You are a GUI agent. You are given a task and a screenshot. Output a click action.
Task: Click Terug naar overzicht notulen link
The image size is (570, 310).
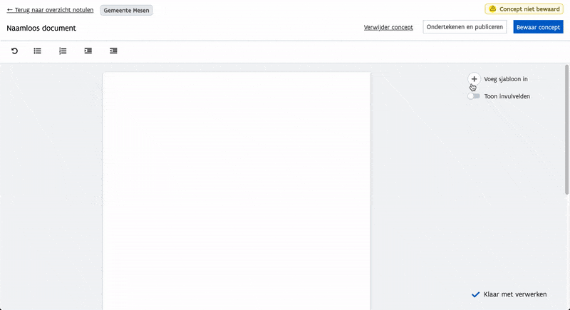pos(50,11)
